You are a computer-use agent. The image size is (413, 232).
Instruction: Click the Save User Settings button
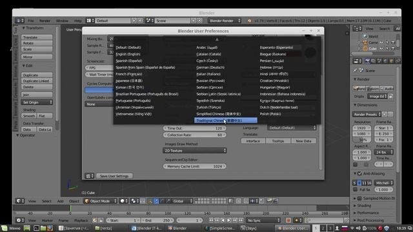(x=114, y=176)
